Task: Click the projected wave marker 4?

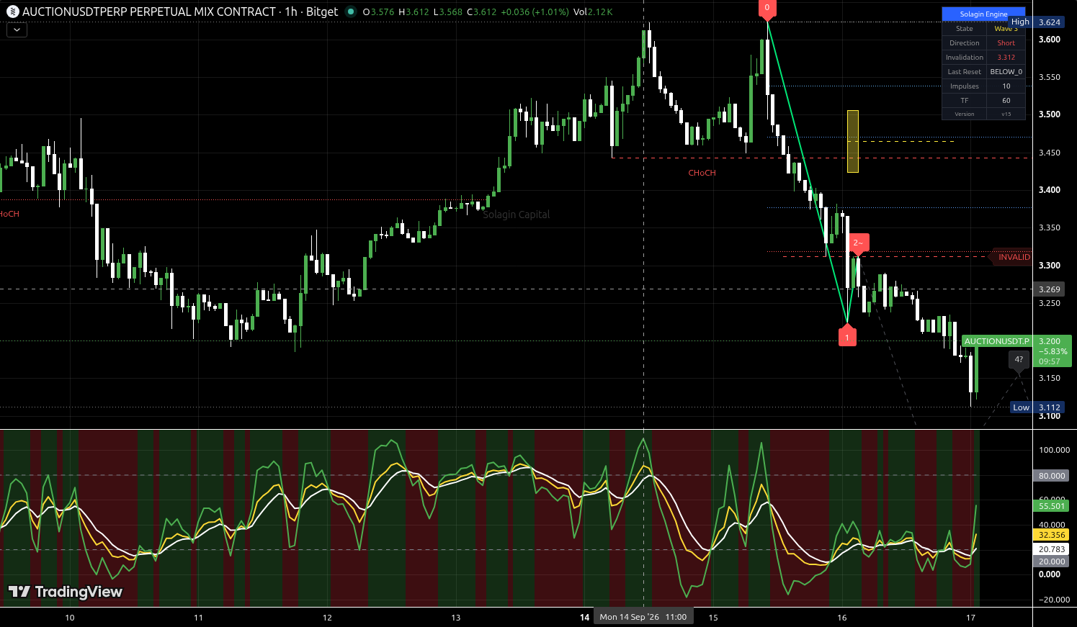Action: click(1019, 361)
